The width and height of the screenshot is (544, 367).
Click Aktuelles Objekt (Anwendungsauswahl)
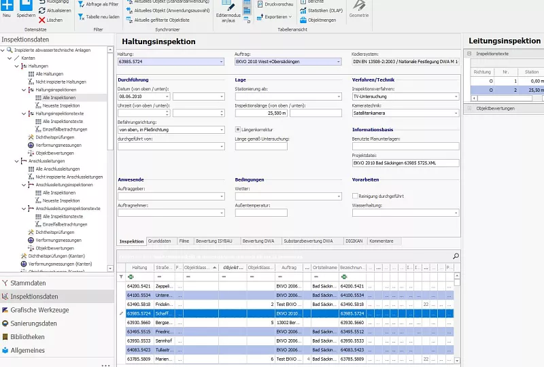[x=168, y=10]
